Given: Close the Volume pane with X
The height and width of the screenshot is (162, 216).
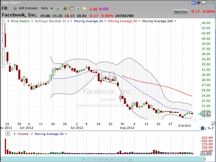Looking at the screenshot, I should [7, 134].
